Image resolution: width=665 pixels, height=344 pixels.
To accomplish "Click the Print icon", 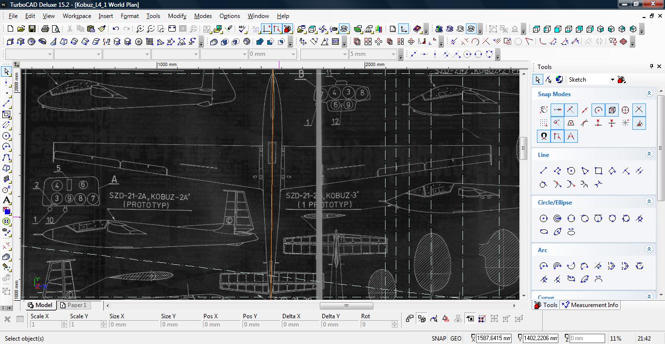I will 46,29.
